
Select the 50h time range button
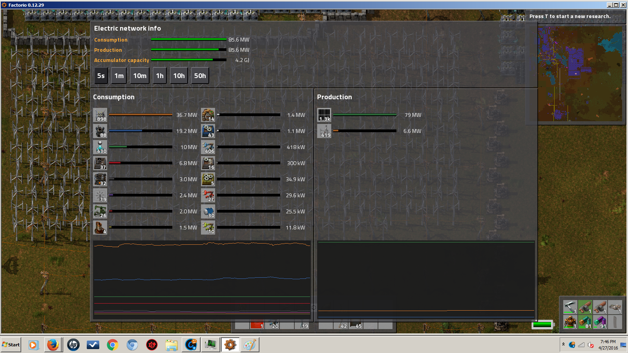200,76
